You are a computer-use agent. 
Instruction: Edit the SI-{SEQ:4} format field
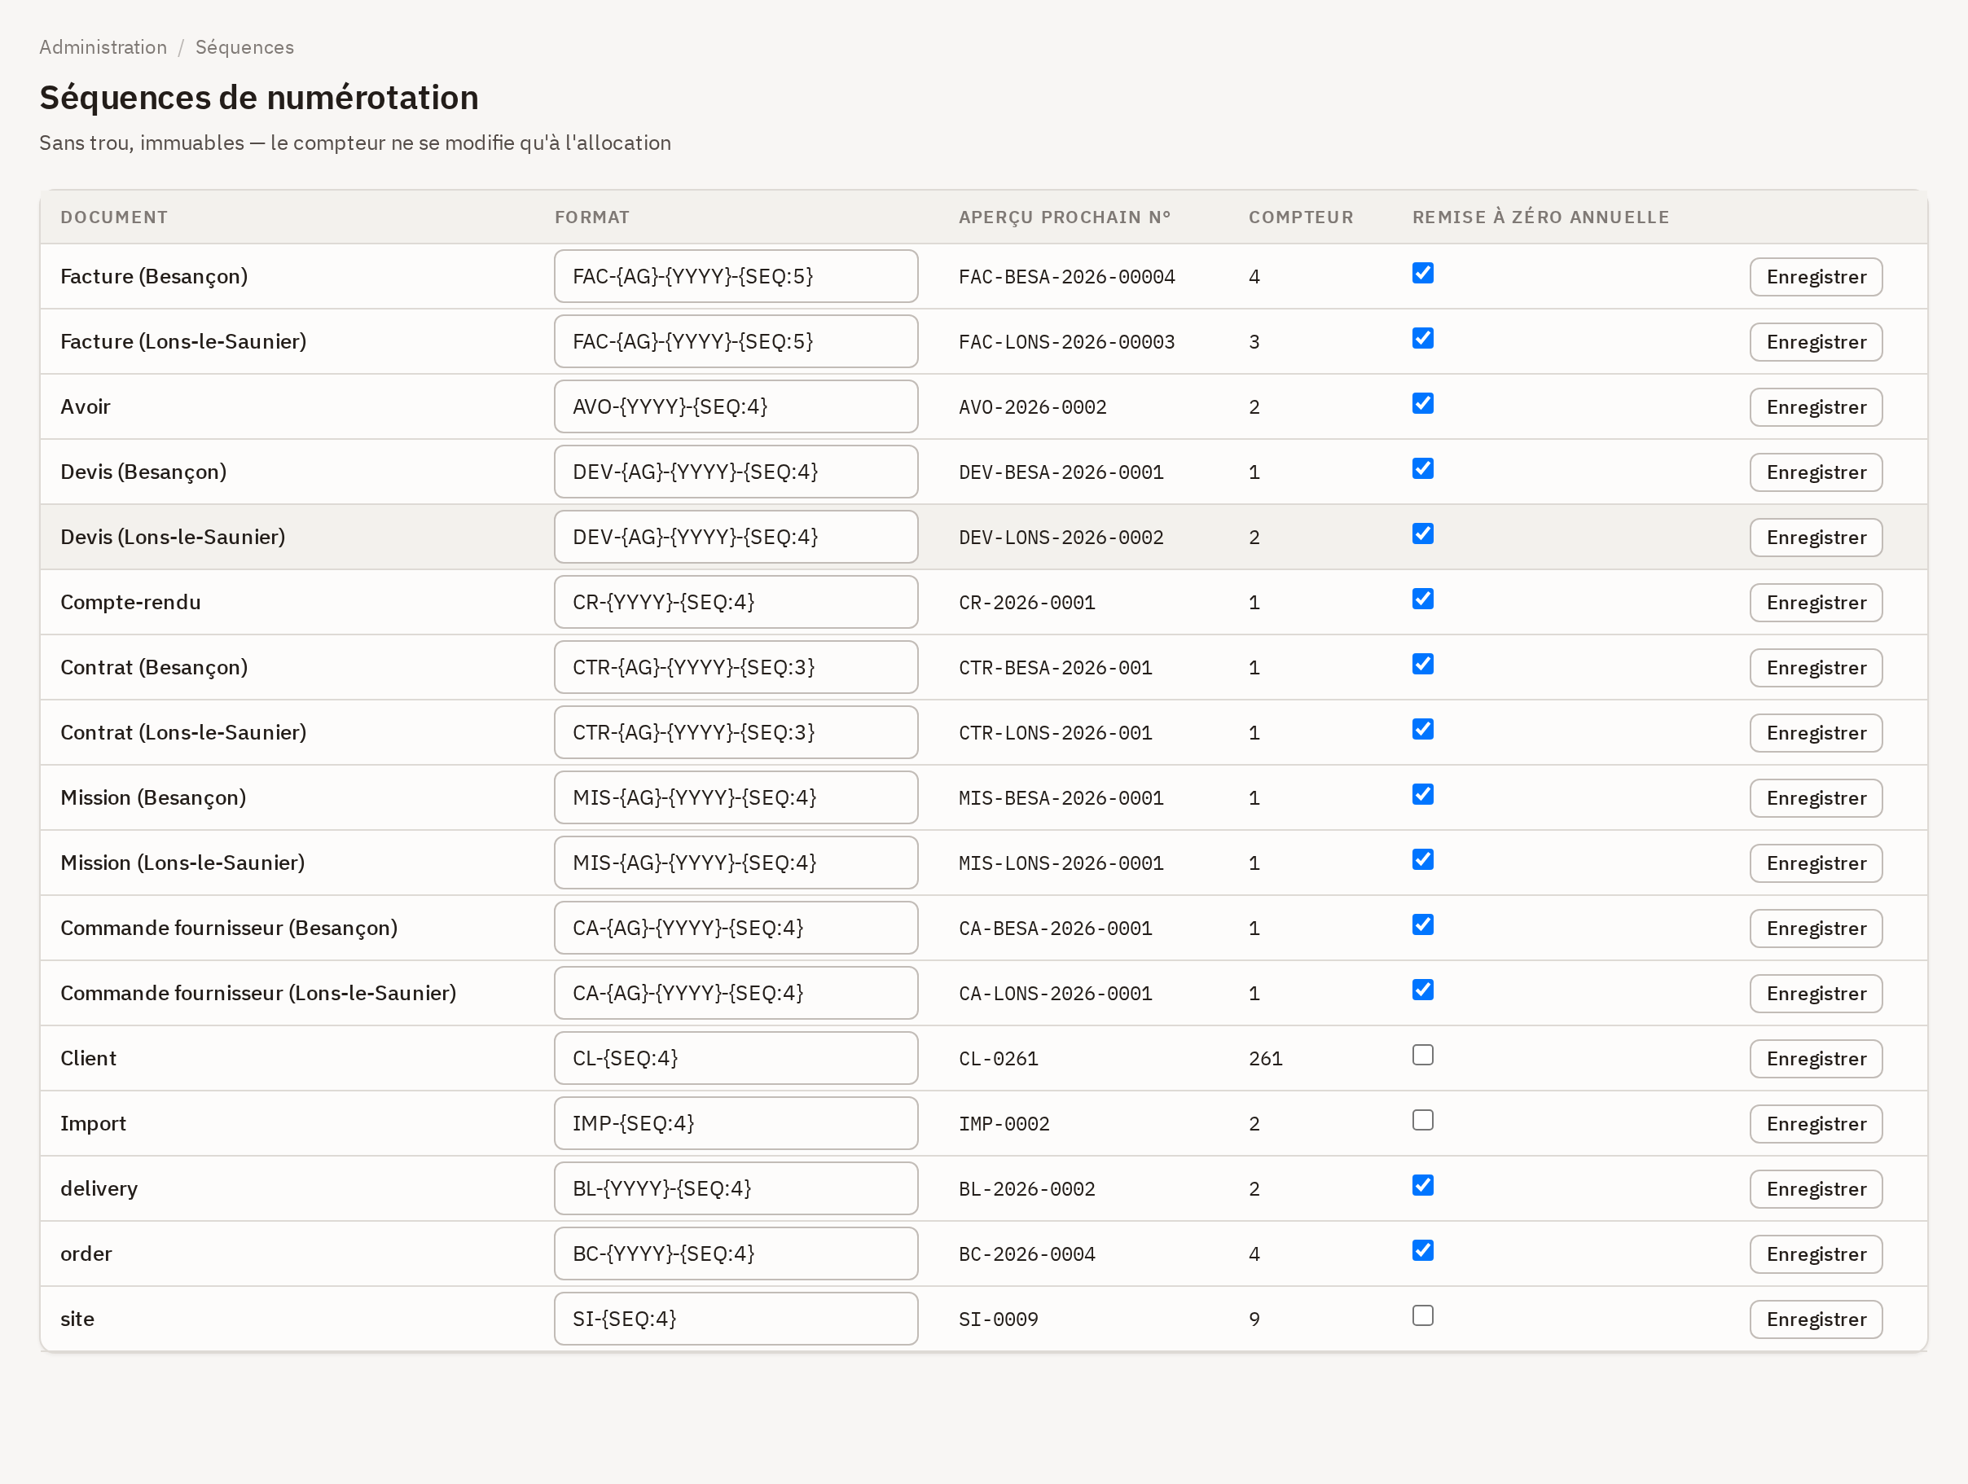tap(736, 1319)
